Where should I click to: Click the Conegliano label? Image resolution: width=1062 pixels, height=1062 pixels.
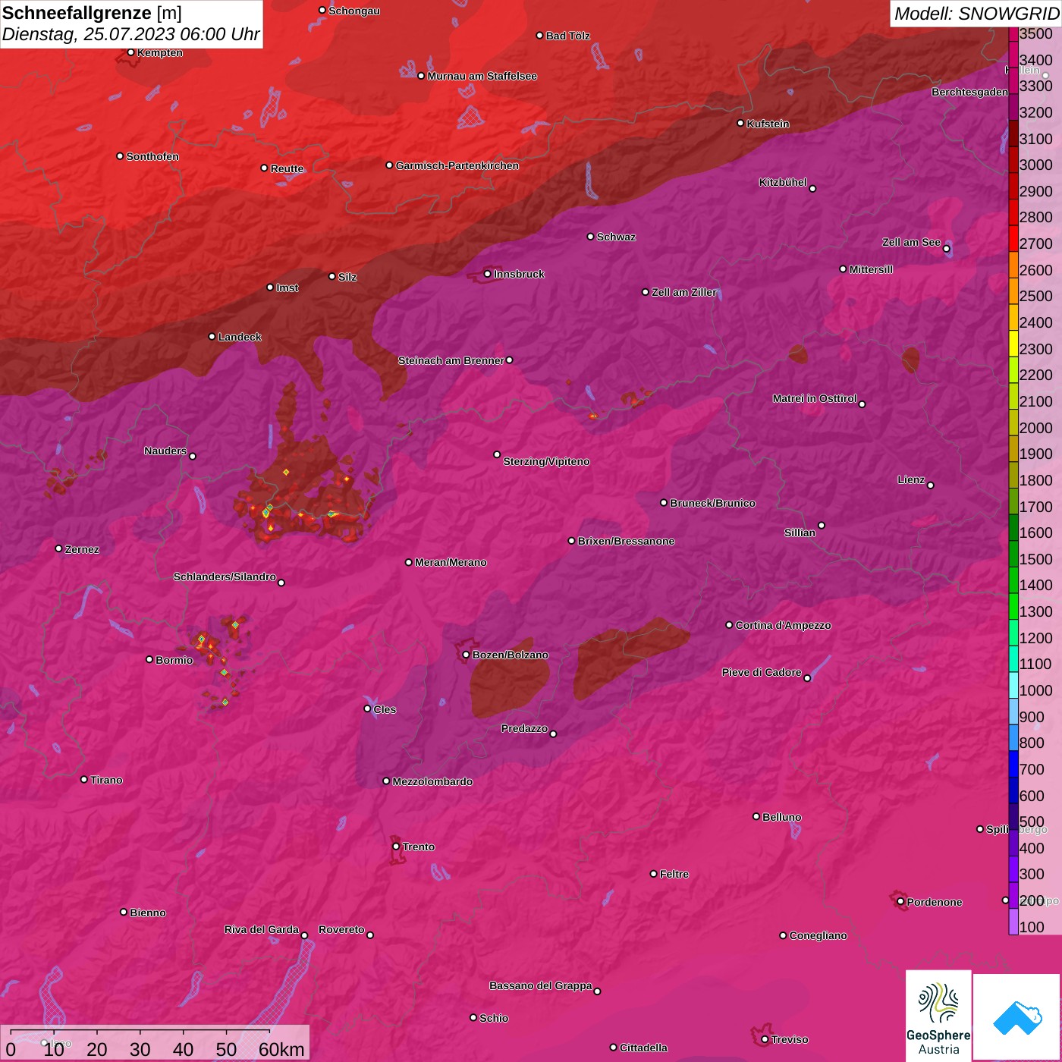coord(818,935)
